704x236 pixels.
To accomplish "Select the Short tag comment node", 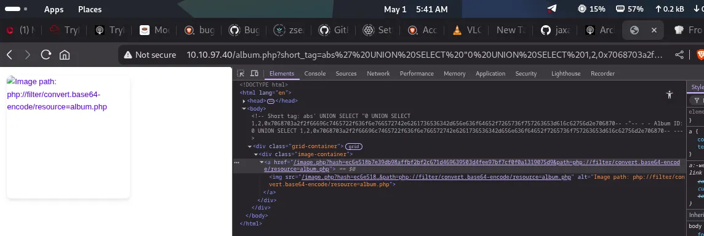I will (467, 127).
